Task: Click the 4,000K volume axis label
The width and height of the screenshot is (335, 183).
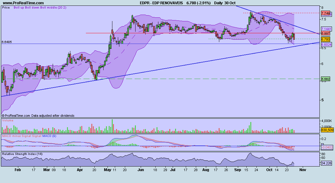Action: pyautogui.click(x=326, y=121)
